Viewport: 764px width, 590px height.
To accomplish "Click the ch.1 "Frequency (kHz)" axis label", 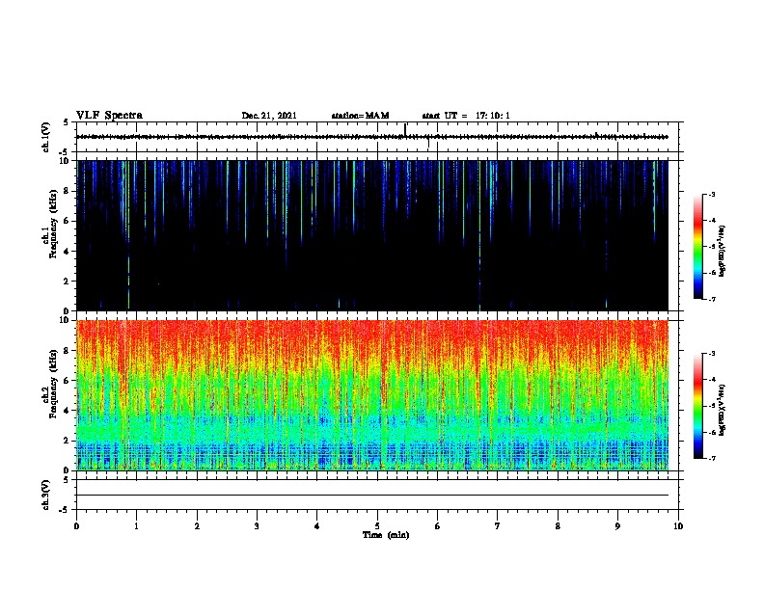I will [53, 224].
